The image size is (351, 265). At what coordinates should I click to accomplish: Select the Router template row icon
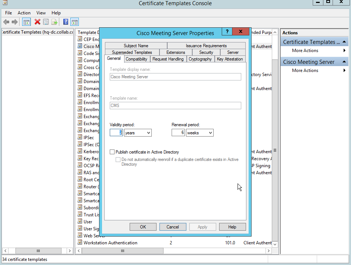(80, 186)
